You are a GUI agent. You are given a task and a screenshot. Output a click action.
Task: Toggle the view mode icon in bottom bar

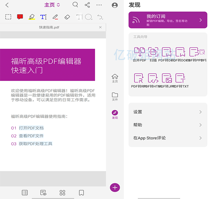point(43,193)
